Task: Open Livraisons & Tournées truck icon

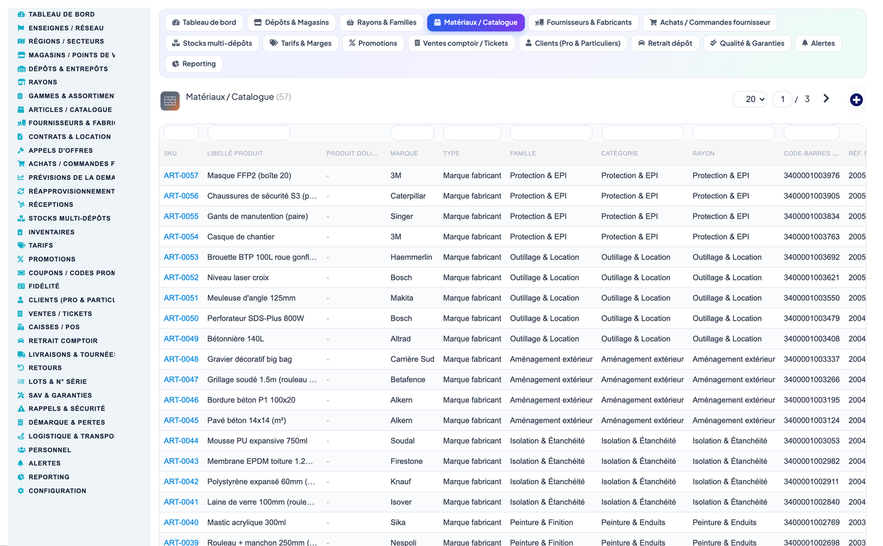Action: pyautogui.click(x=21, y=354)
